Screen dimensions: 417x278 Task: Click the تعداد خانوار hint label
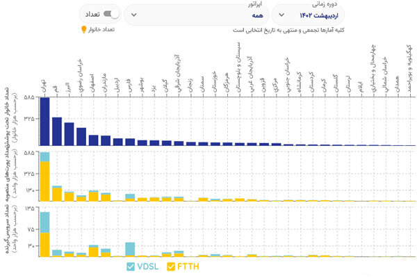[x=102, y=30]
